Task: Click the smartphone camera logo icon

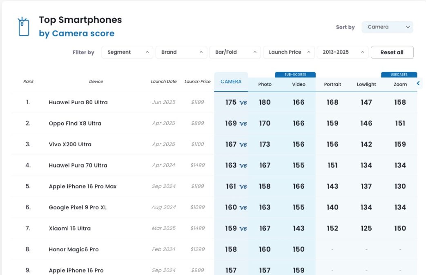Action: 24,26
